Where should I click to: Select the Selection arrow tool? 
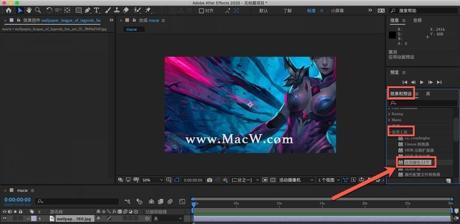click(20, 10)
